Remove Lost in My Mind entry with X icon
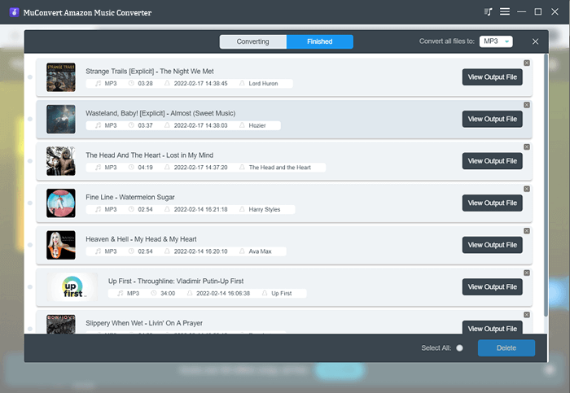 (x=526, y=146)
